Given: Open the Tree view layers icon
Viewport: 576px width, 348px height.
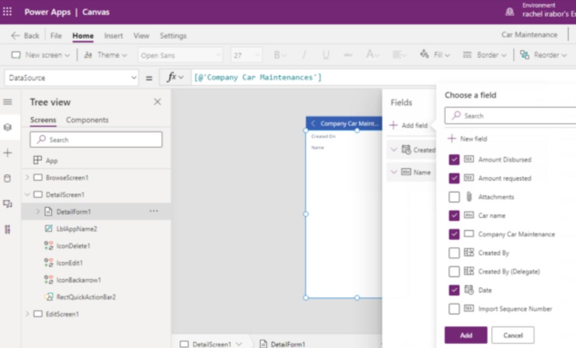Looking at the screenshot, I should point(7,128).
